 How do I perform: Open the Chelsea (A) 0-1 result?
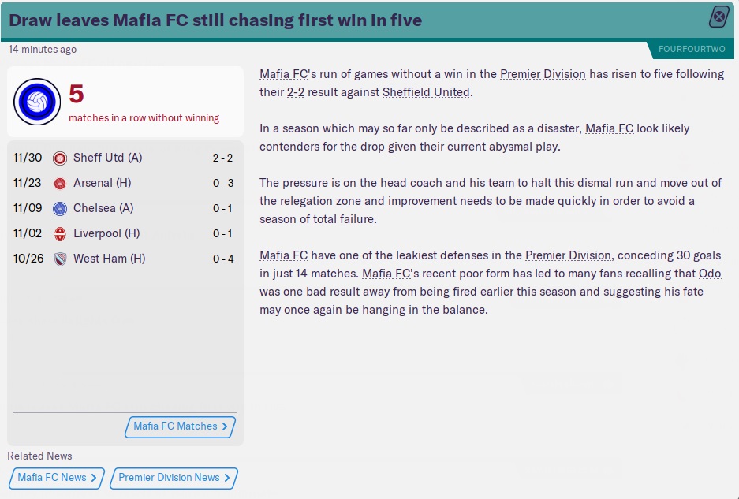pyautogui.click(x=223, y=208)
